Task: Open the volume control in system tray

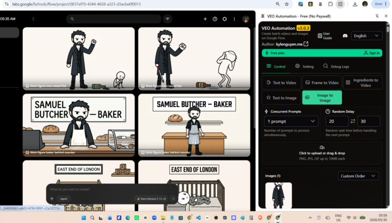Action: coord(355,218)
